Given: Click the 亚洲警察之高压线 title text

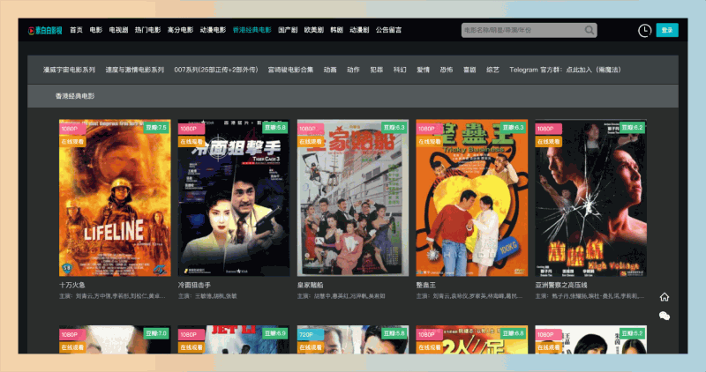Looking at the screenshot, I should pos(561,286).
